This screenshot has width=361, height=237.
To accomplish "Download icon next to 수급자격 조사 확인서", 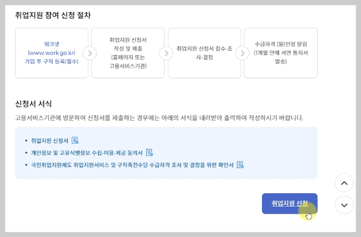I will pyautogui.click(x=240, y=165).
